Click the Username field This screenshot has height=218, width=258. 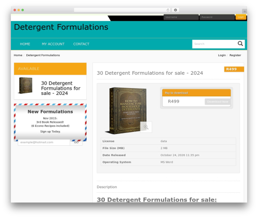(181, 17)
